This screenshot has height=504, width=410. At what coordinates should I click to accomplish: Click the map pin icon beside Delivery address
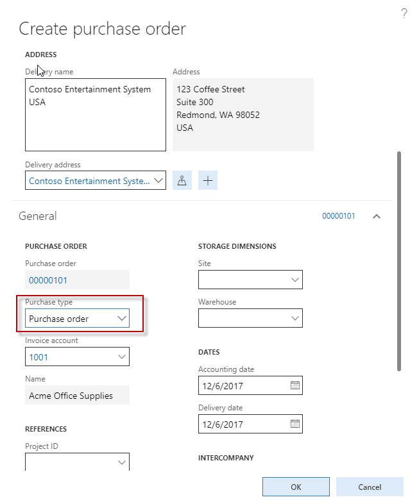(182, 181)
